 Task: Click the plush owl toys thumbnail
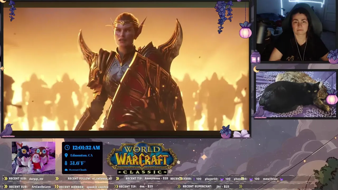click(x=34, y=158)
